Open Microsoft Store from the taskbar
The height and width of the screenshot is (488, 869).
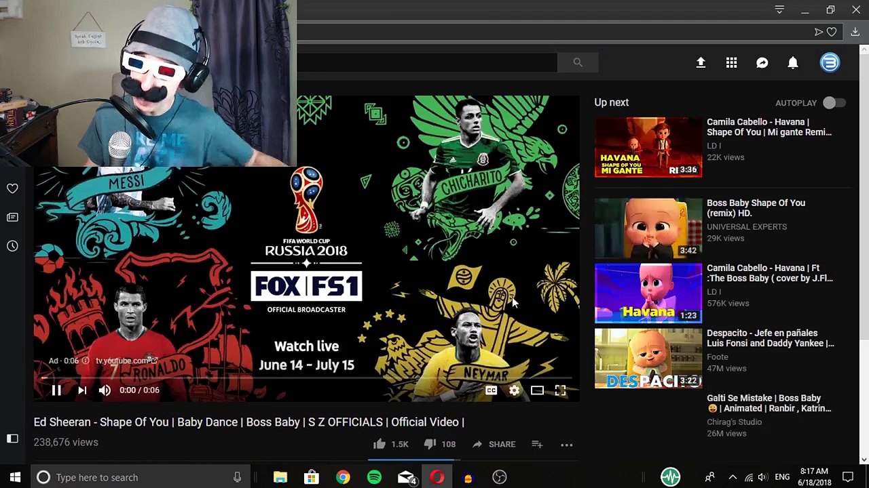[x=312, y=477]
